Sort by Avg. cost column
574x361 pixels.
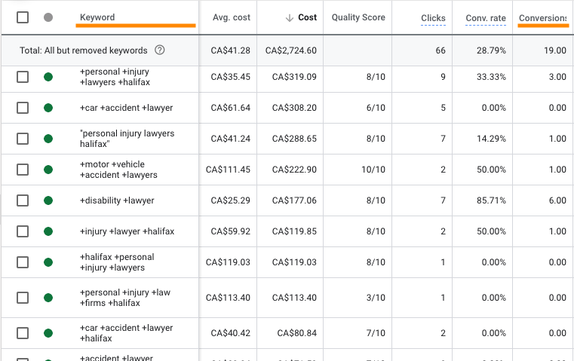click(232, 17)
